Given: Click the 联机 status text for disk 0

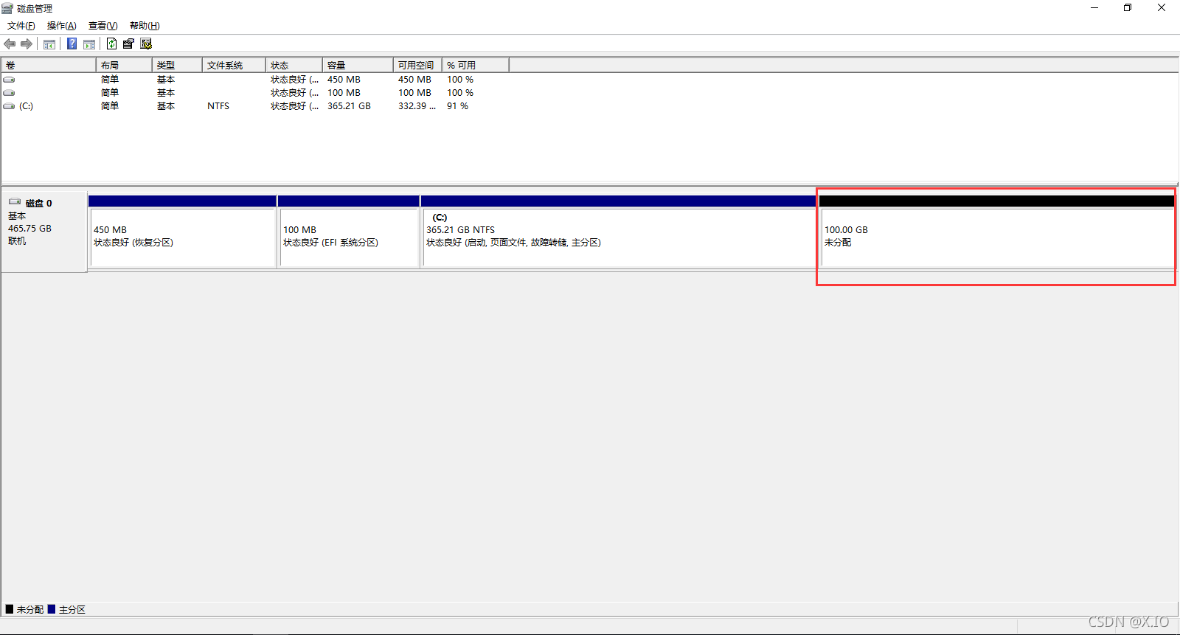Looking at the screenshot, I should [x=17, y=241].
